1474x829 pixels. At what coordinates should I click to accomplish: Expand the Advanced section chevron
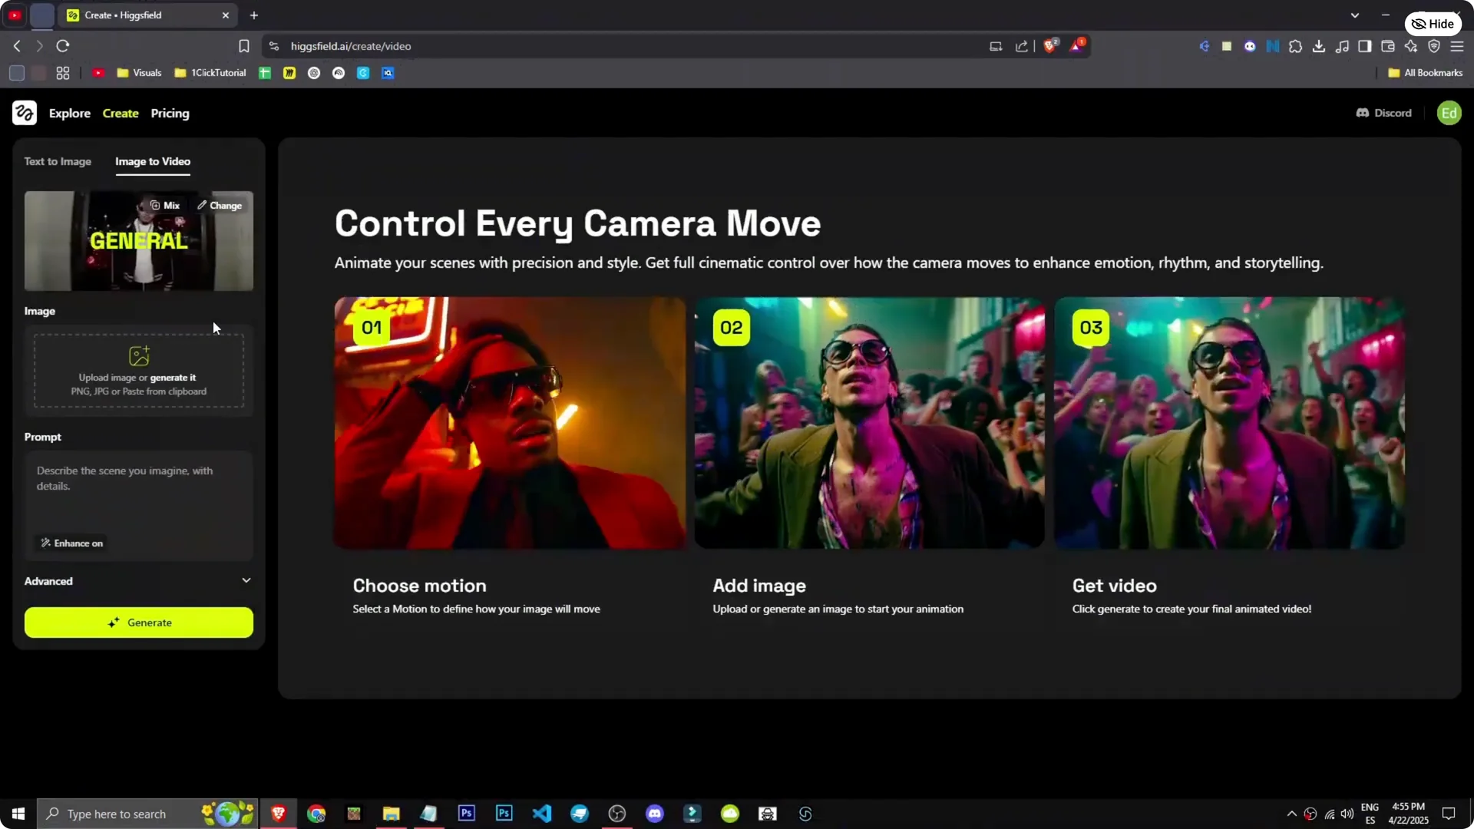coord(246,581)
